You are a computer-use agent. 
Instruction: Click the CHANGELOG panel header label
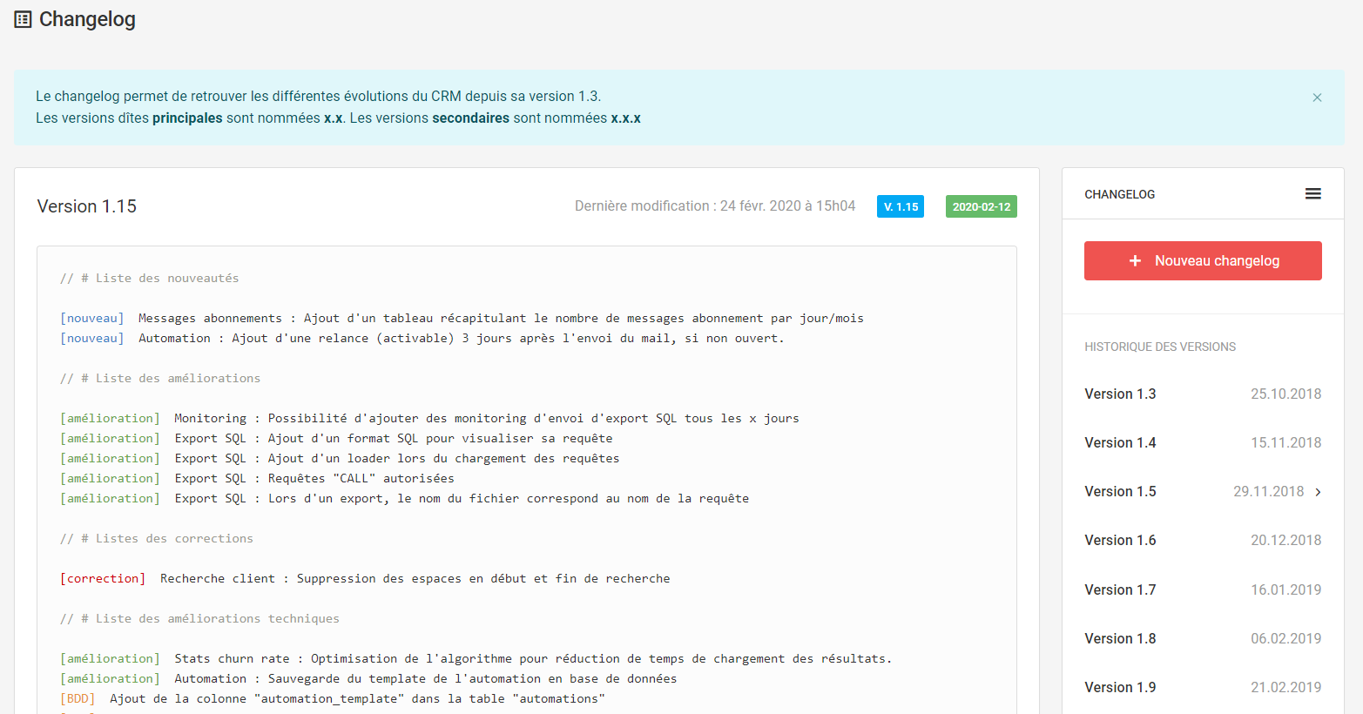pyautogui.click(x=1119, y=194)
